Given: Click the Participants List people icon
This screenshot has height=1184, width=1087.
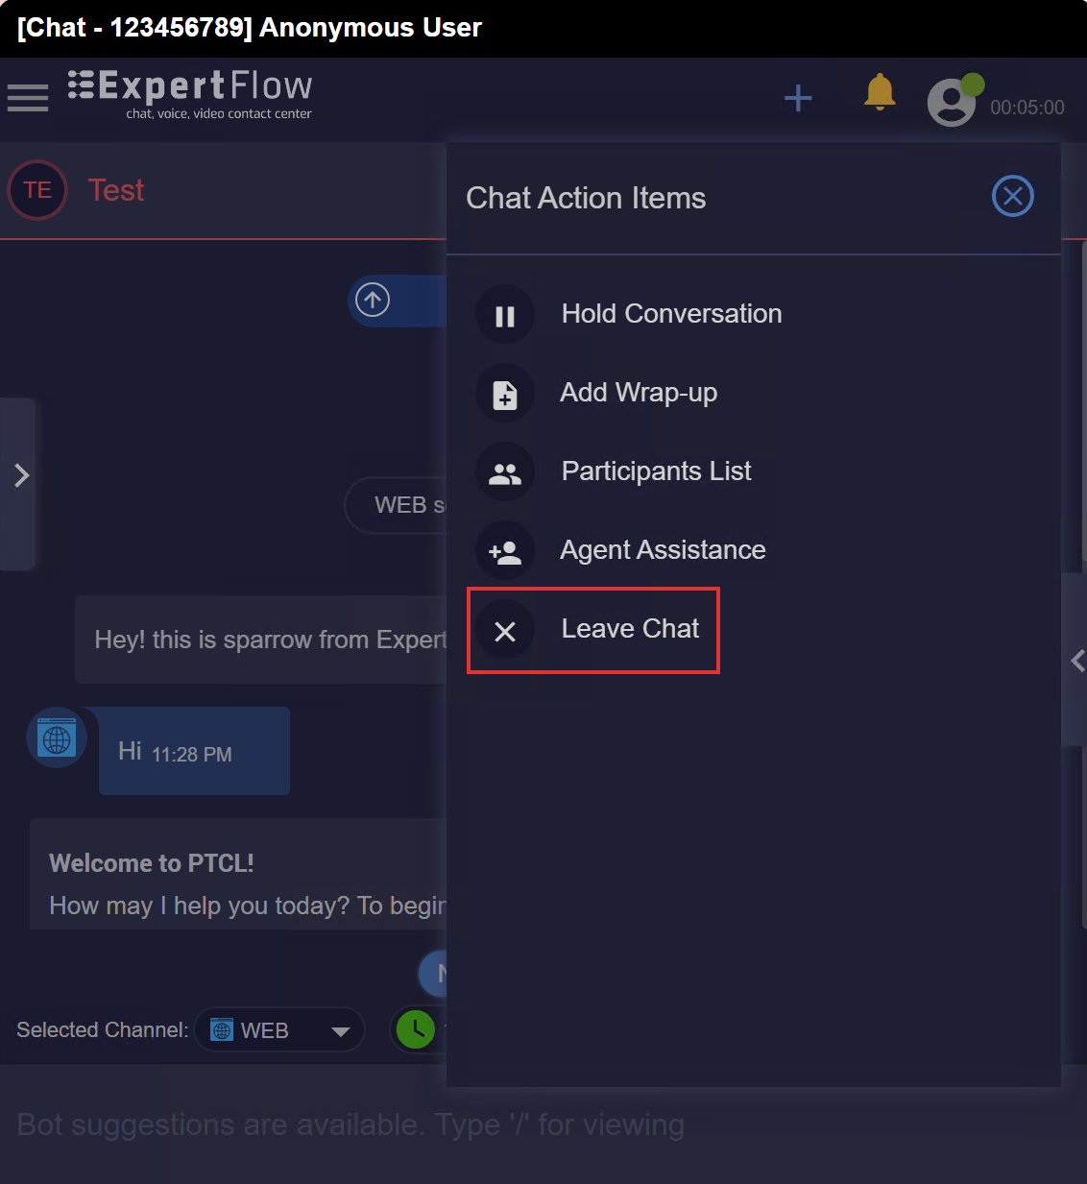Looking at the screenshot, I should pyautogui.click(x=505, y=472).
